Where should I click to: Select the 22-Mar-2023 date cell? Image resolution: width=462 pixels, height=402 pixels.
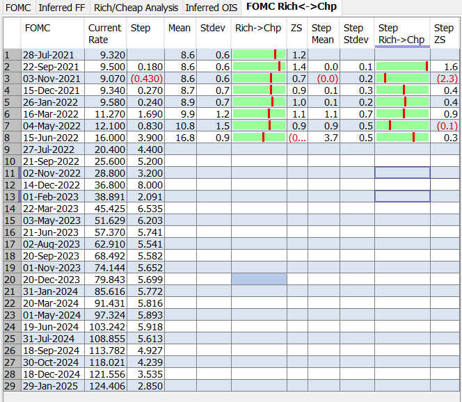tap(53, 208)
